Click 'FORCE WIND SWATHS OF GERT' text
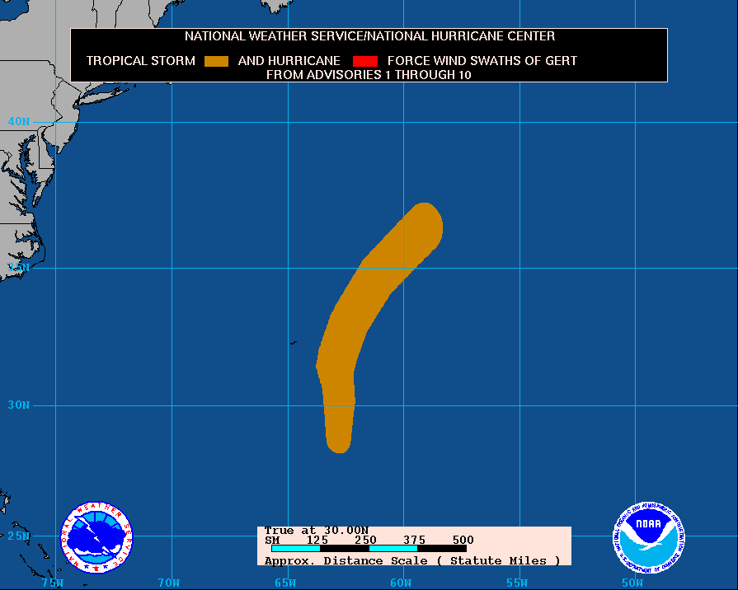The image size is (738, 590). [x=482, y=61]
